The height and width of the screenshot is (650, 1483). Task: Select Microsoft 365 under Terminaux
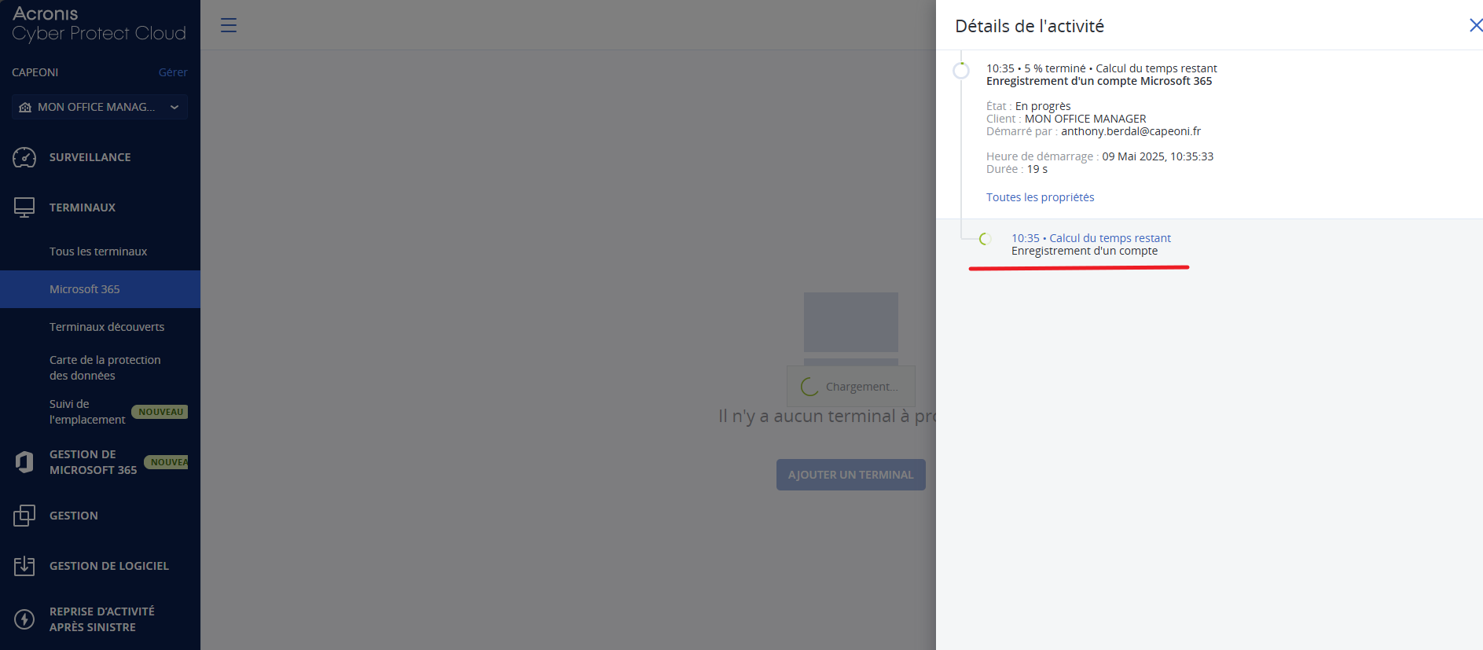point(100,289)
